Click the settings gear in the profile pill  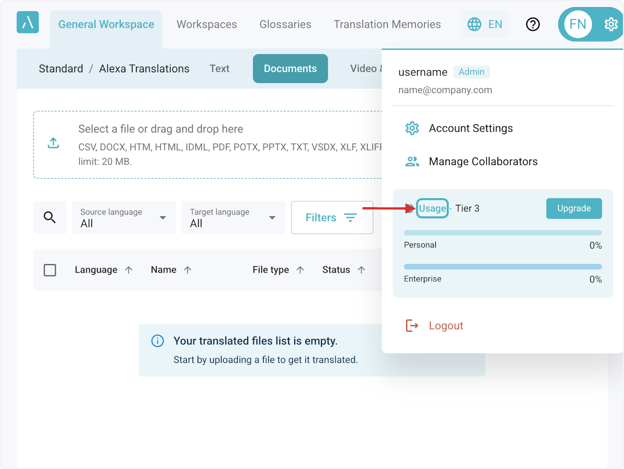click(610, 24)
